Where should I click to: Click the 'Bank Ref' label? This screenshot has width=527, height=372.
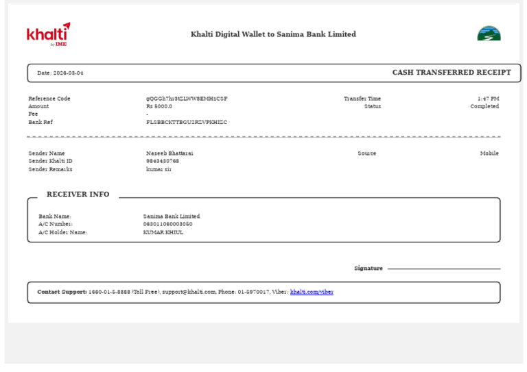40,122
